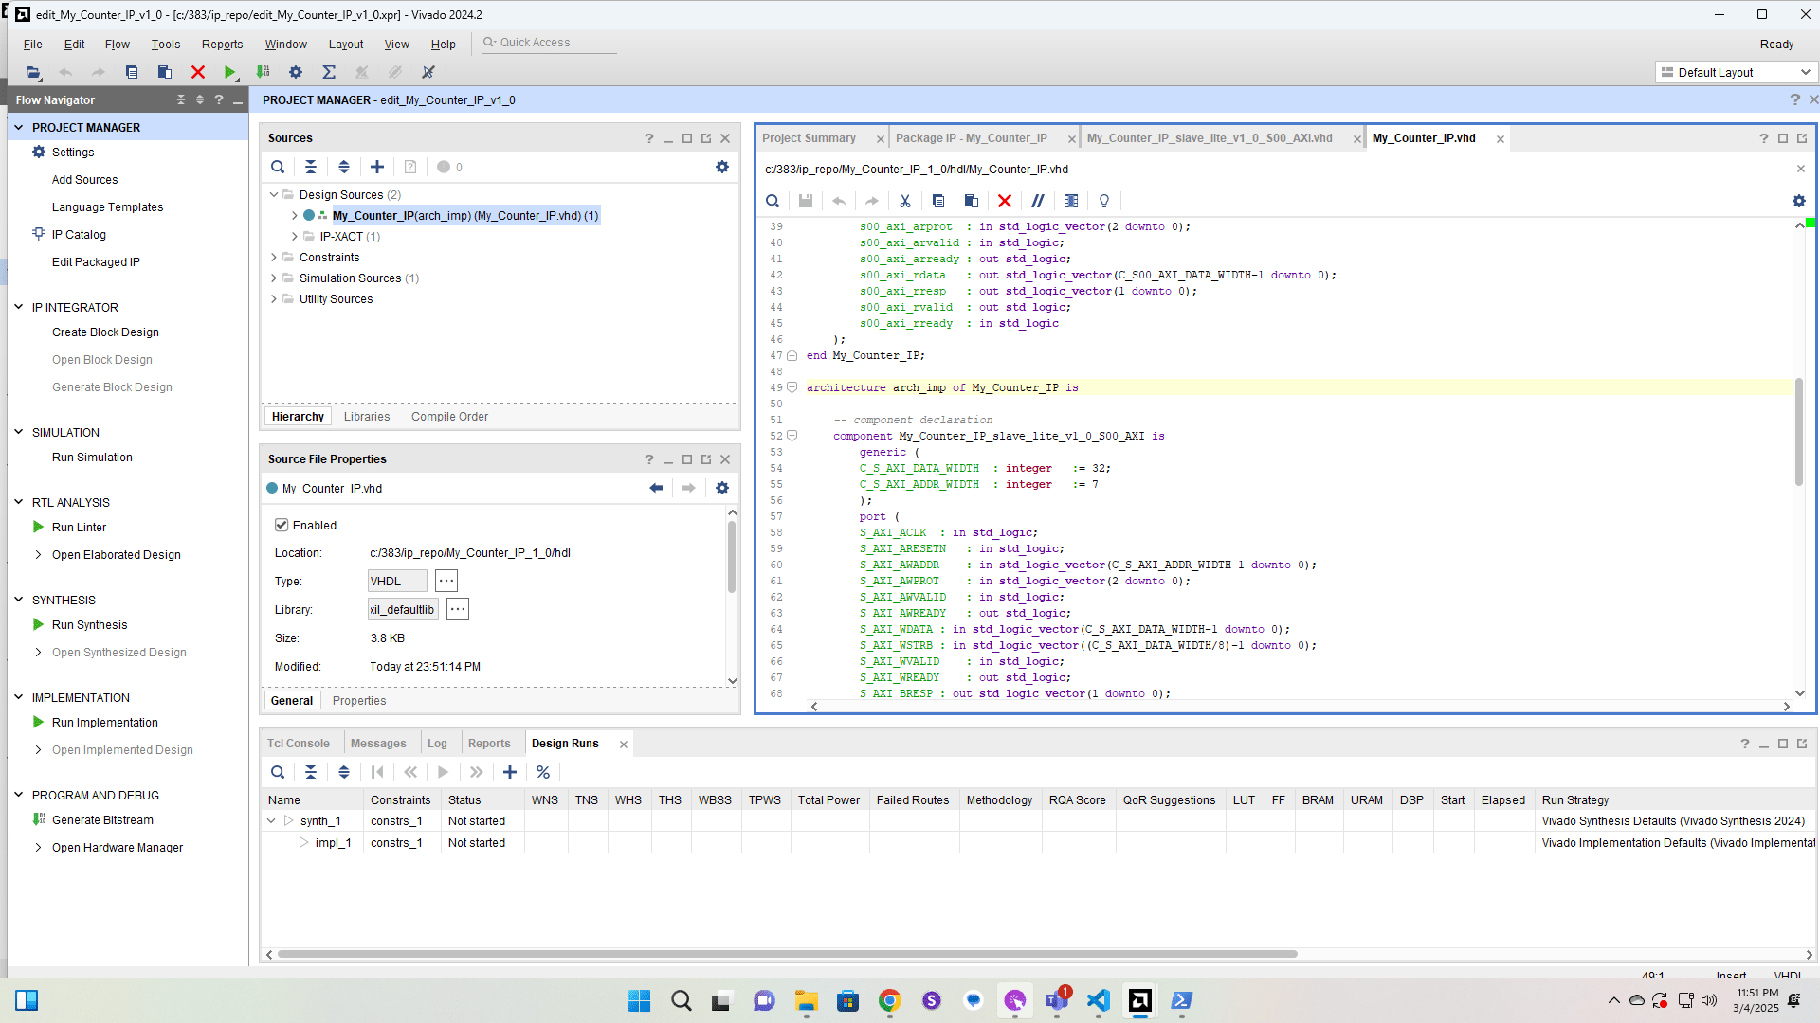
Task: Collapse fold marker at line 52 component
Action: point(792,436)
